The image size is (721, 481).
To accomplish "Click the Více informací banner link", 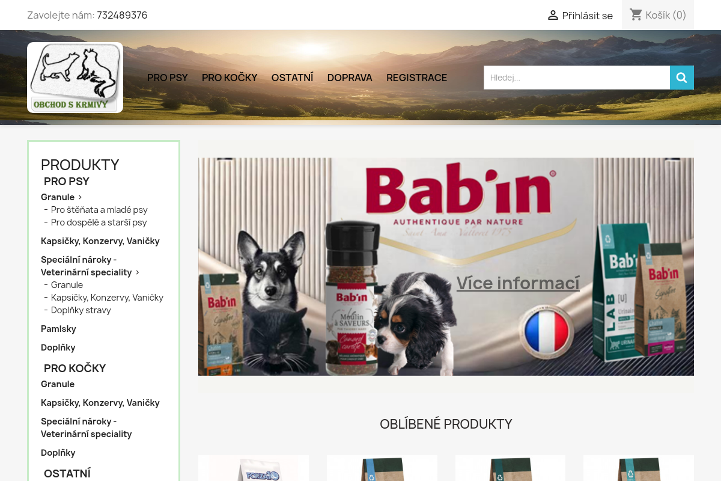I will [x=518, y=283].
